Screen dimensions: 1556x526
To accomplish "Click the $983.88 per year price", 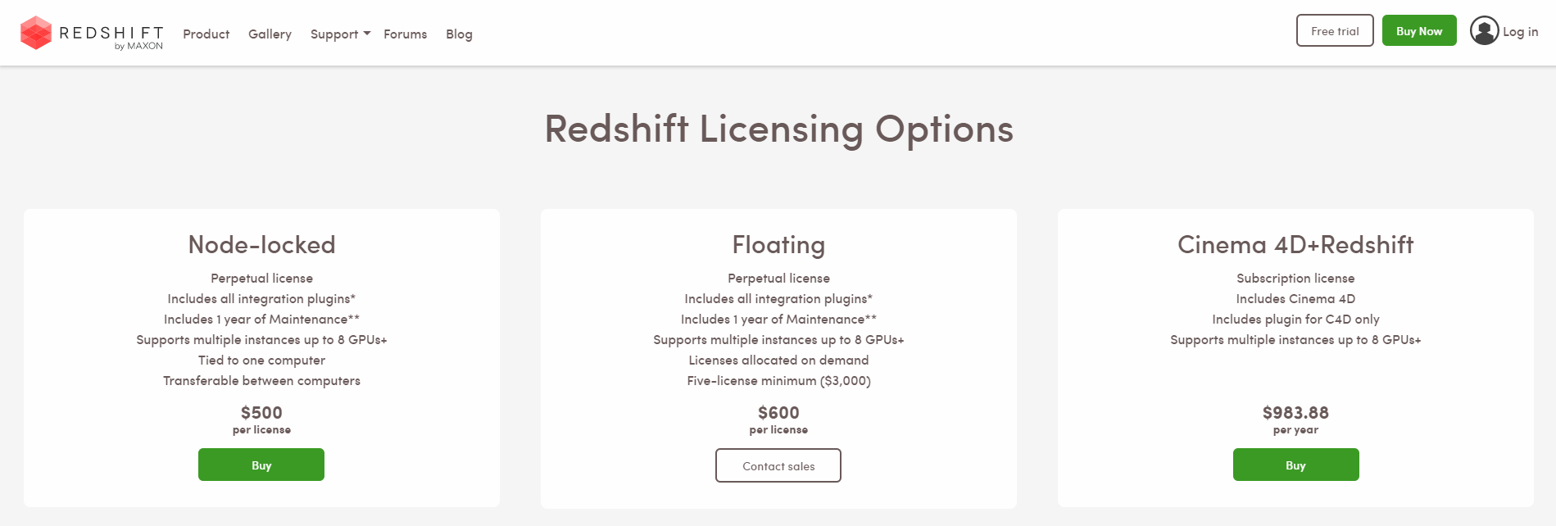I will pyautogui.click(x=1295, y=413).
